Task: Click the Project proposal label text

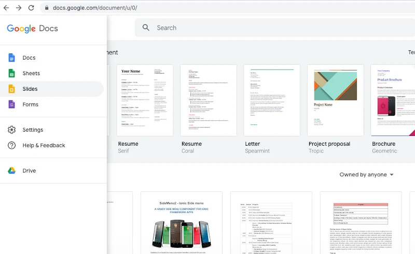Action: click(329, 144)
